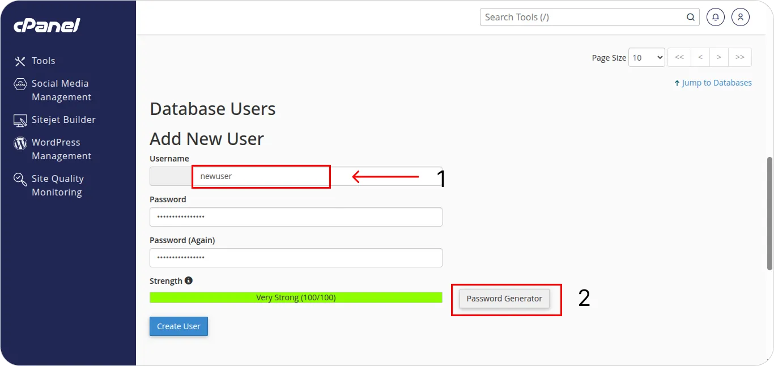Click the Add New User heading
The width and height of the screenshot is (774, 366).
click(x=207, y=139)
